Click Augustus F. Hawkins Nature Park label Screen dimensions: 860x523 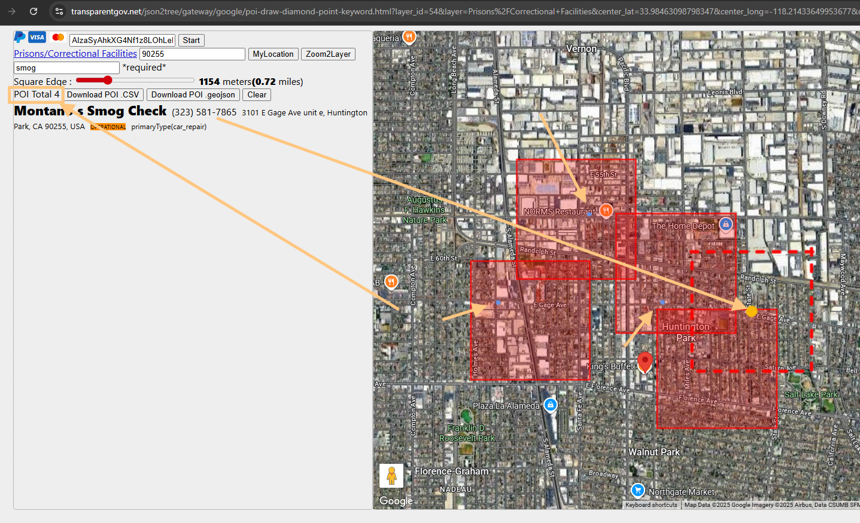pyautogui.click(x=426, y=210)
